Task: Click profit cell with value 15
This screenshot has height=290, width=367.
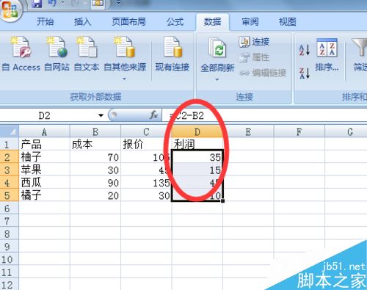Action: click(197, 170)
